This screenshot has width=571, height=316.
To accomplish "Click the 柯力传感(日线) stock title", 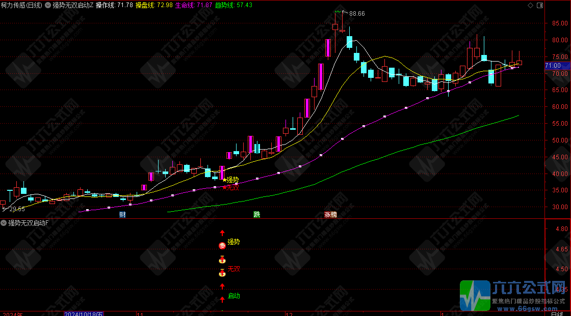I will pyautogui.click(x=21, y=5).
